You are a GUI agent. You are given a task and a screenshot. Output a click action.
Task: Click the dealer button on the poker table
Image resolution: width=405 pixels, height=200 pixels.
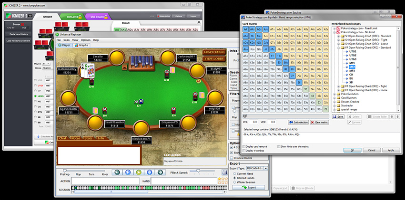[x=198, y=81]
